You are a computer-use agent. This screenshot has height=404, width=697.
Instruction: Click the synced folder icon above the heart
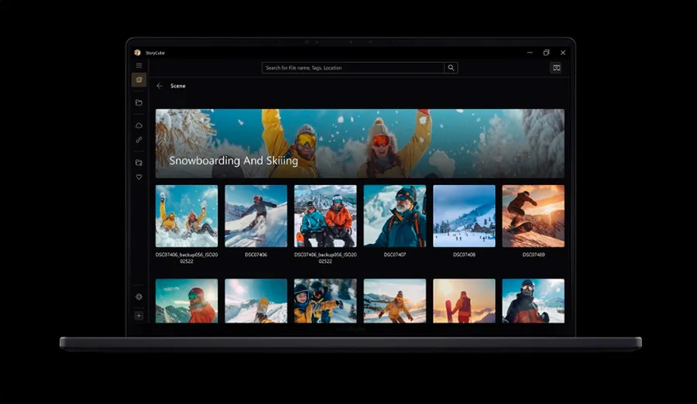click(139, 163)
